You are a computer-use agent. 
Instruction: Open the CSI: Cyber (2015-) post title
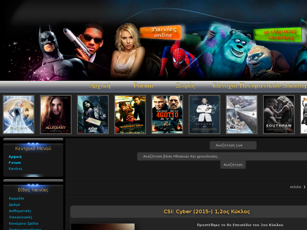tap(207, 212)
